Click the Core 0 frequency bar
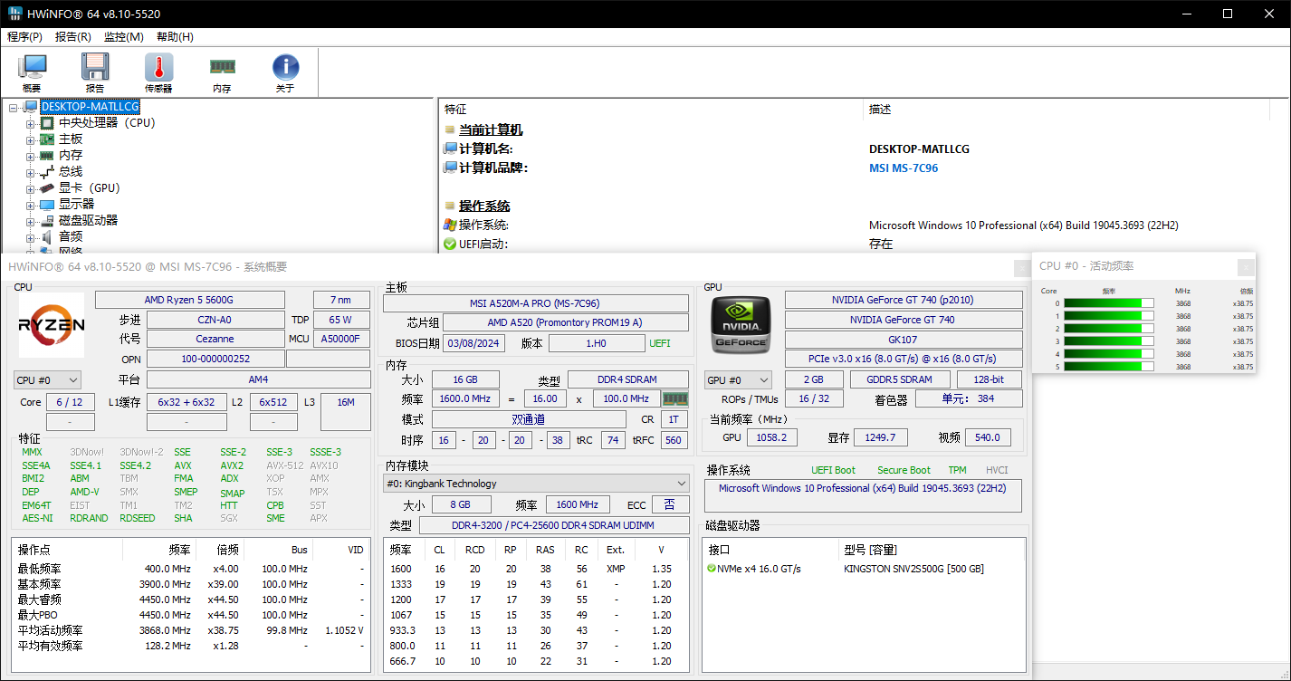 tap(1108, 303)
